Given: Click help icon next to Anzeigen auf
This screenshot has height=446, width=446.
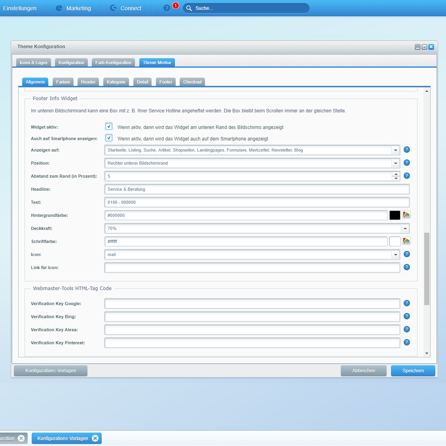Looking at the screenshot, I should (406, 150).
